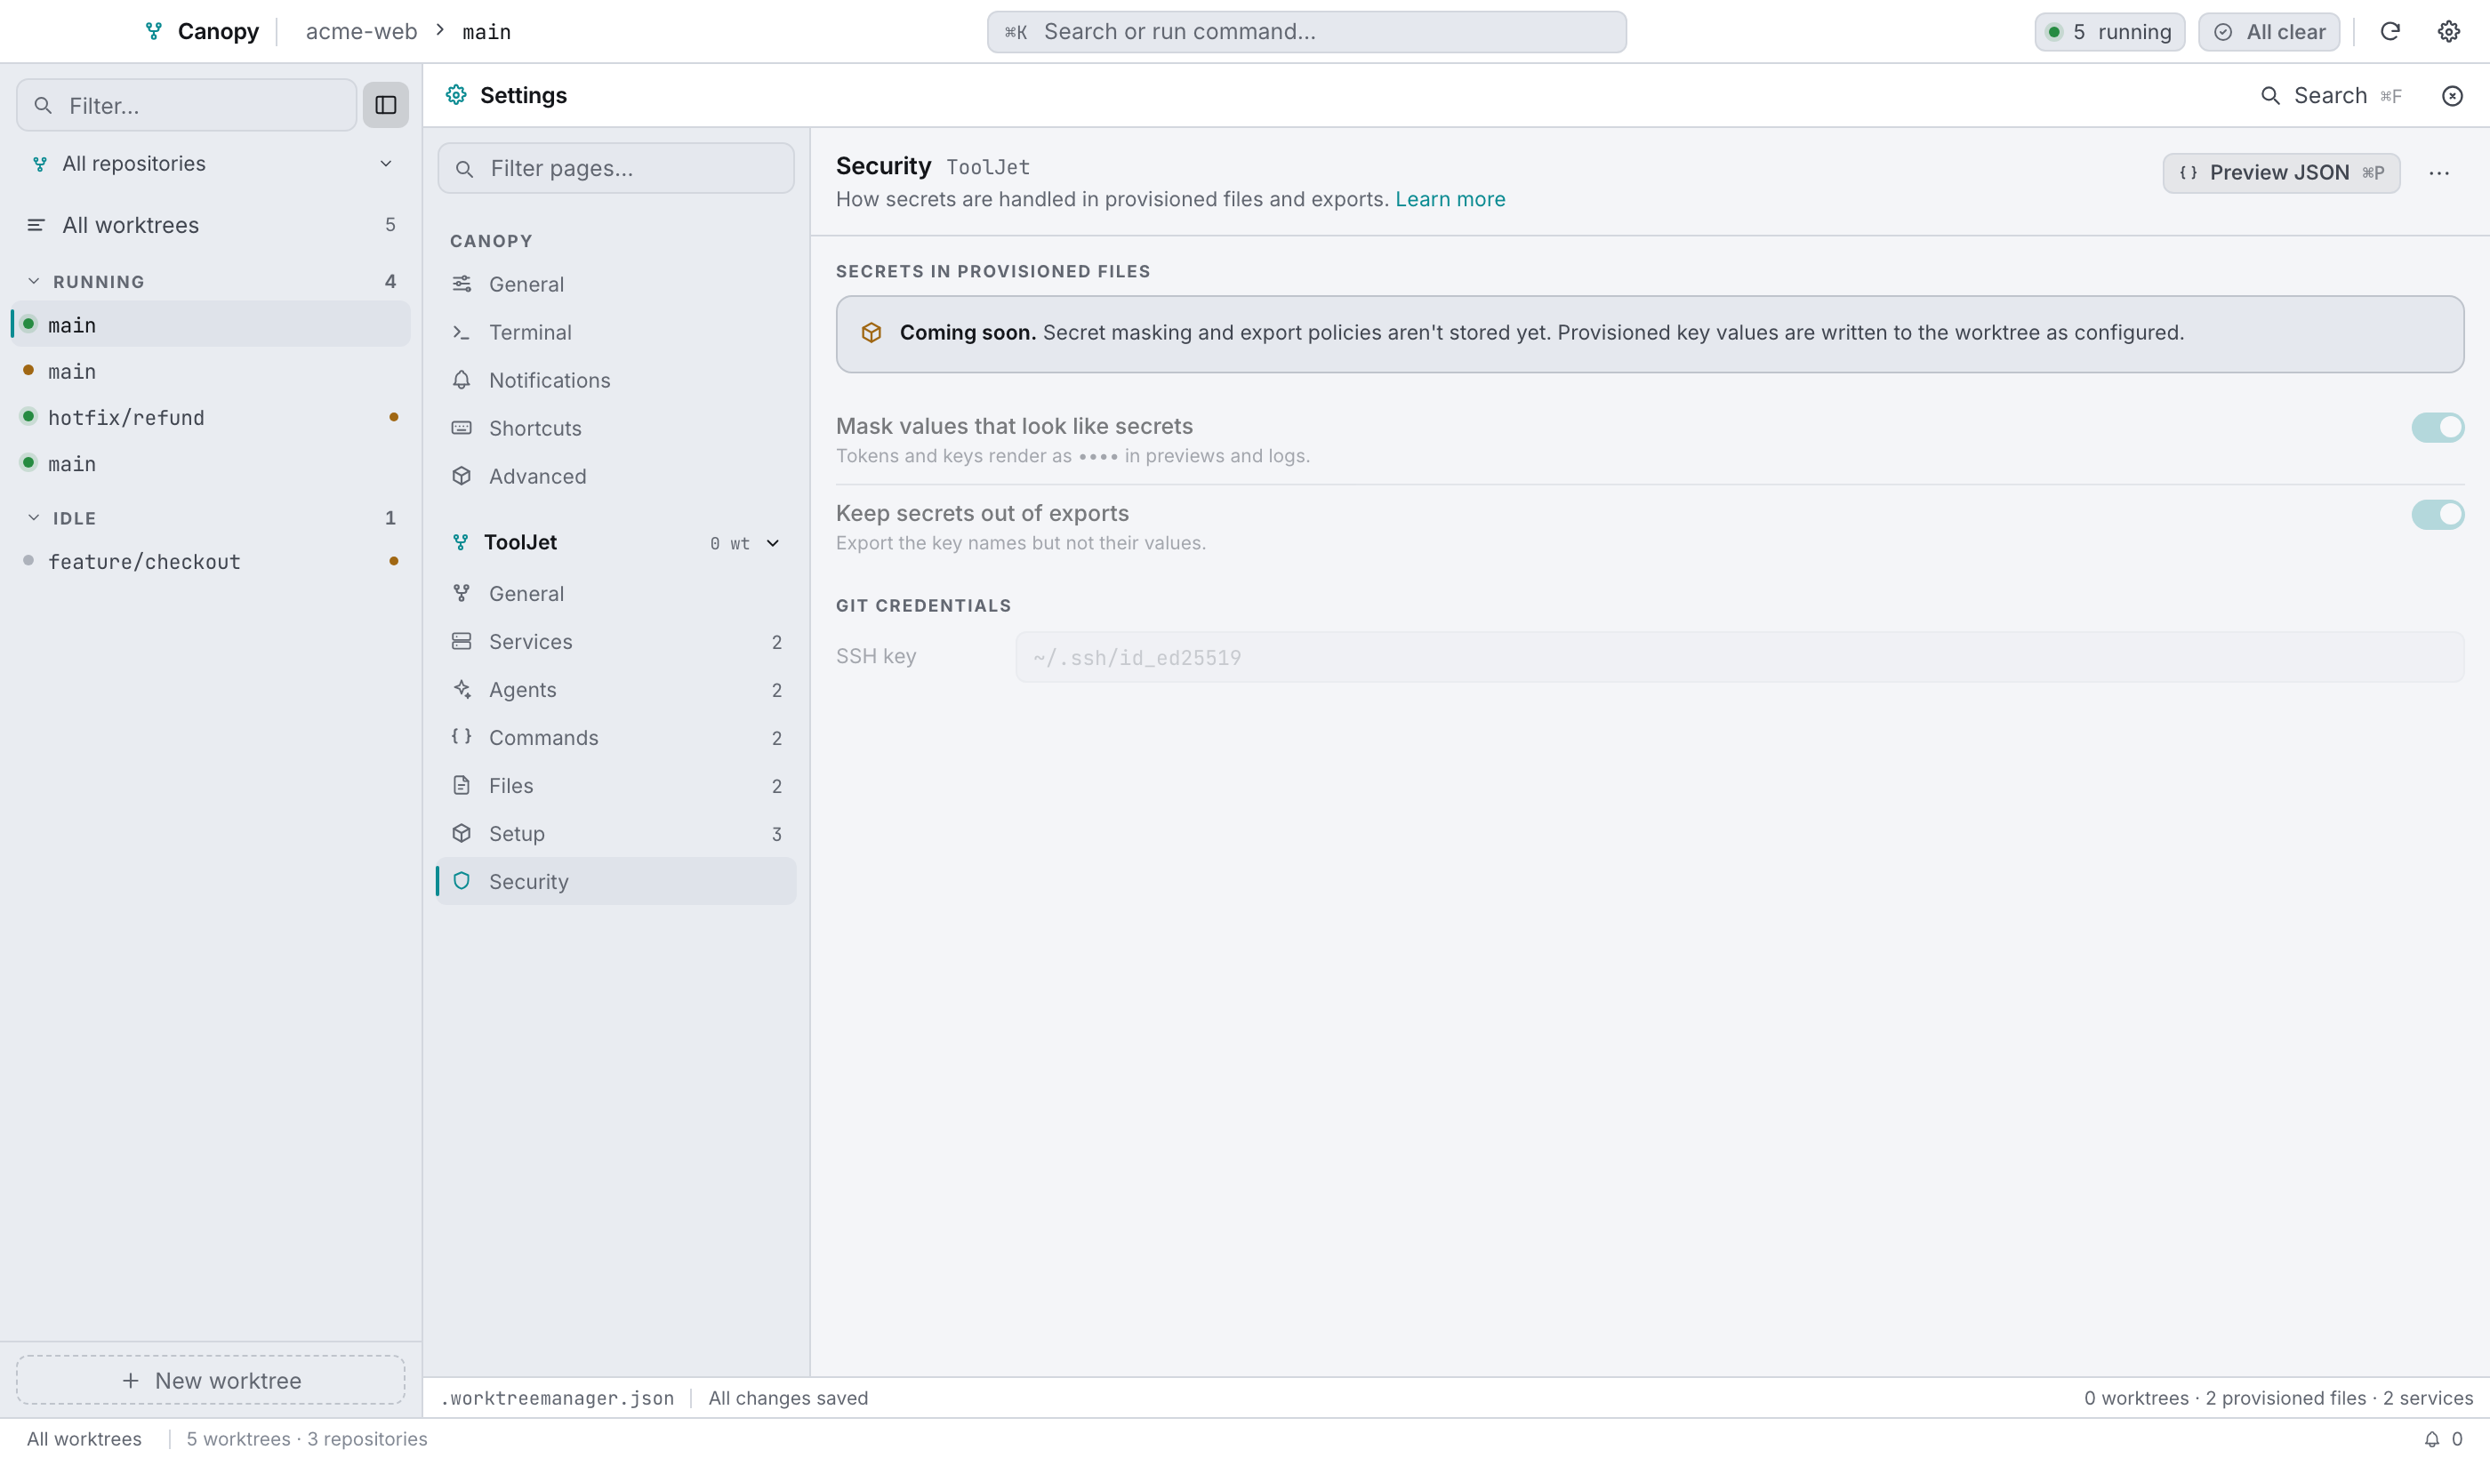Focus the Filter pages field
Image resolution: width=2490 pixels, height=1458 pixels.
pyautogui.click(x=615, y=168)
